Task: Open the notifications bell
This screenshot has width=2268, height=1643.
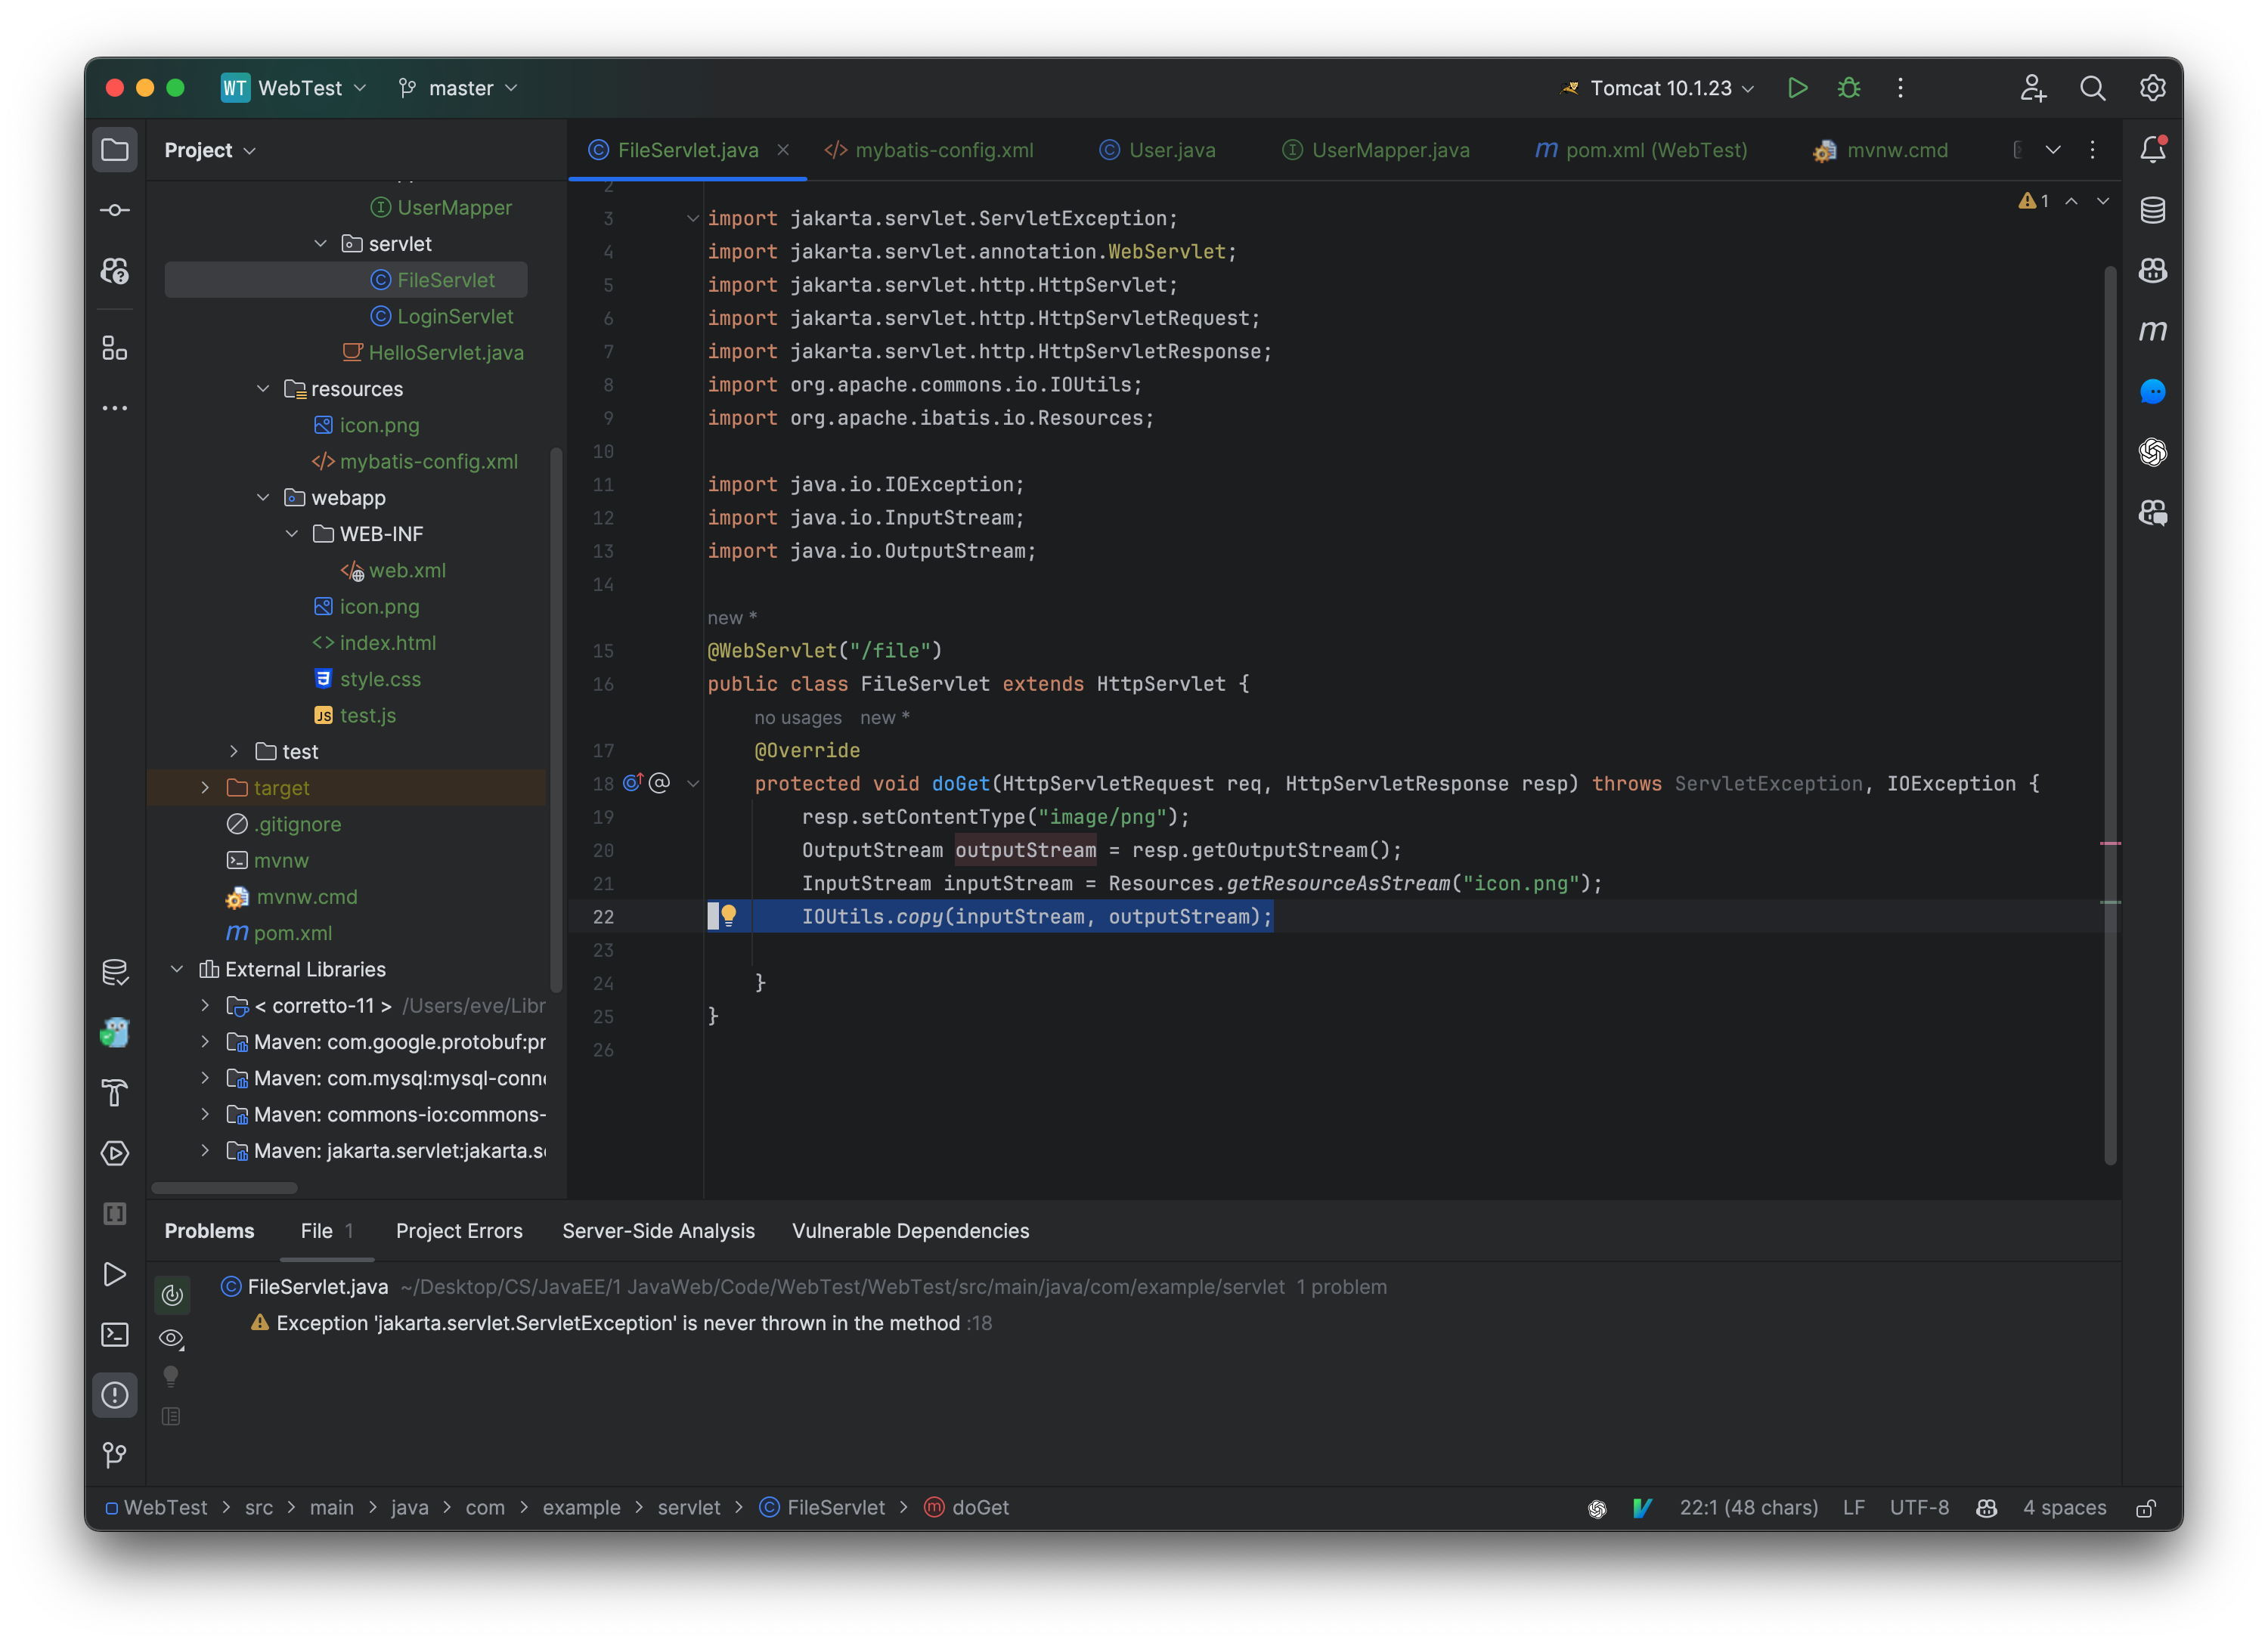Action: 2154,149
